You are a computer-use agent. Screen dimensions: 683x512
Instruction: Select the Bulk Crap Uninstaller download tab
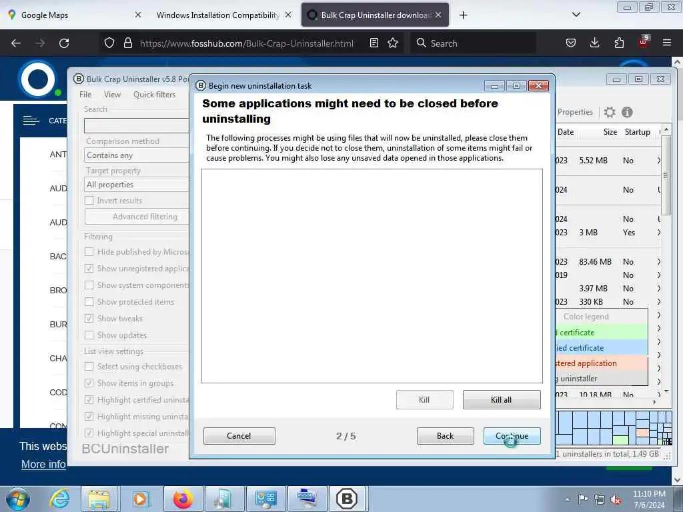(x=375, y=15)
